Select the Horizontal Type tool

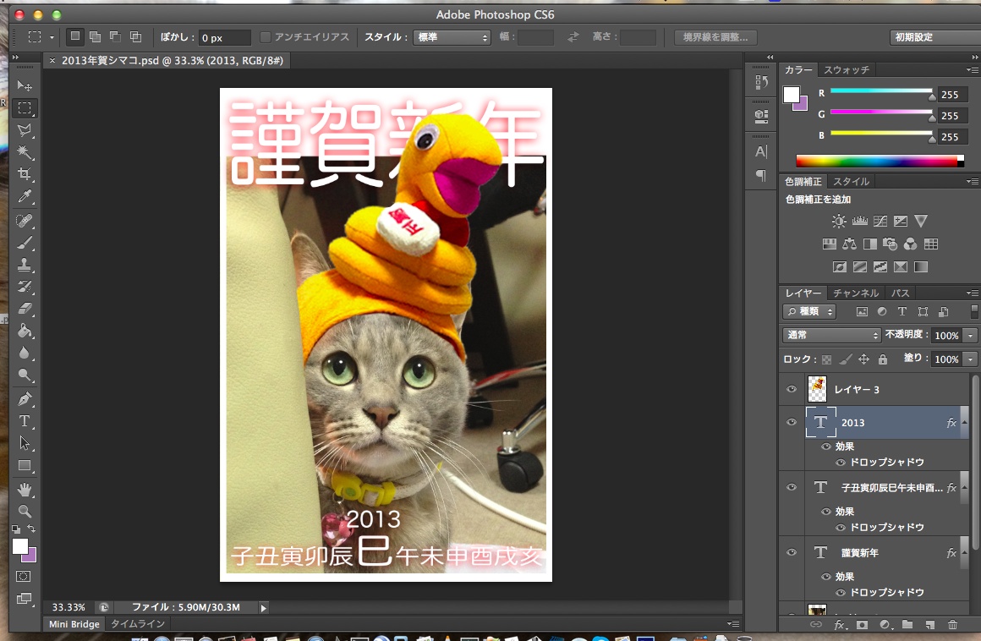25,421
